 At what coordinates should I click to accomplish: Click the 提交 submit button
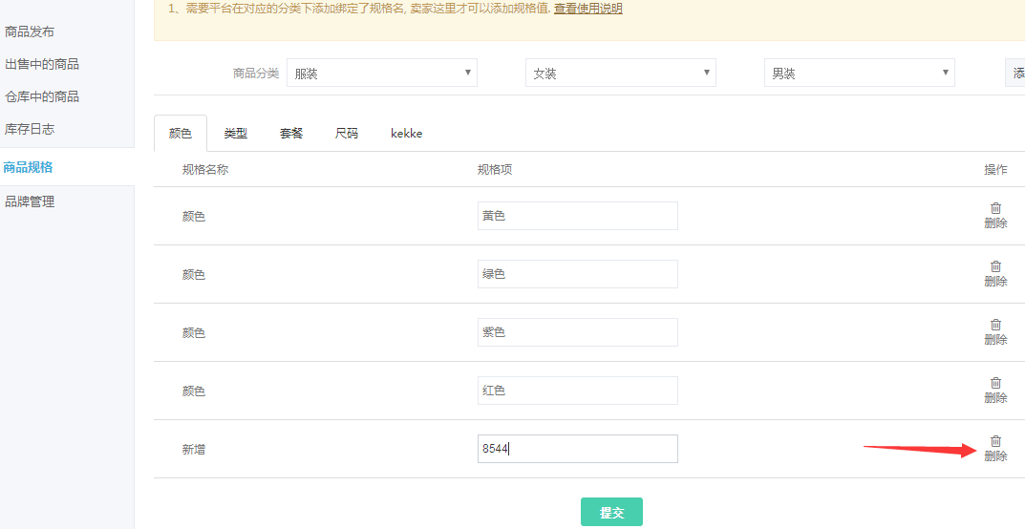point(611,513)
